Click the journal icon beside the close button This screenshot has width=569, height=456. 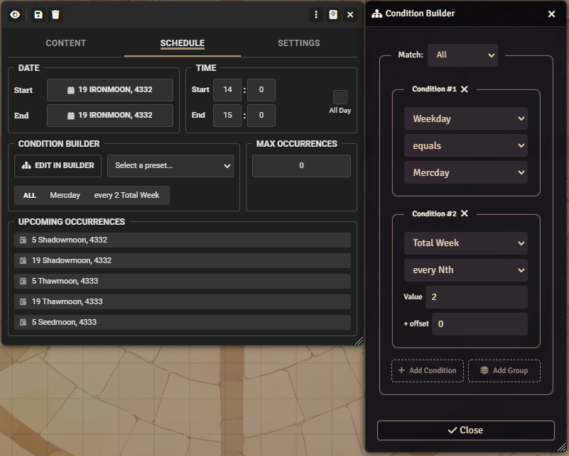pyautogui.click(x=332, y=14)
